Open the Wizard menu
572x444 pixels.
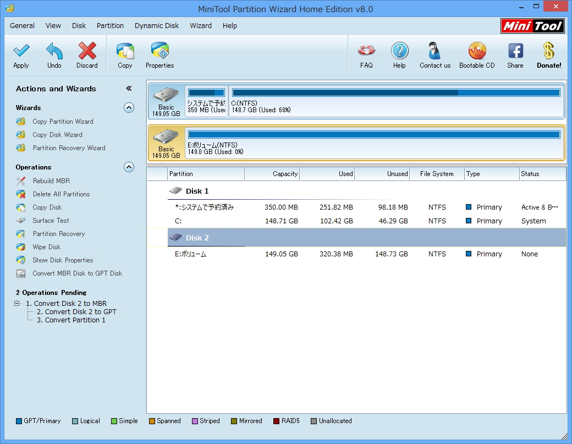(x=201, y=25)
